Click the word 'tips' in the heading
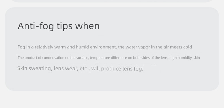 click(x=65, y=26)
